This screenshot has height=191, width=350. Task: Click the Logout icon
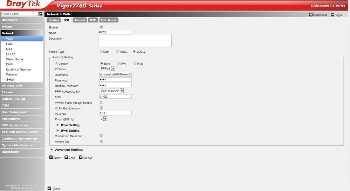point(332,15)
